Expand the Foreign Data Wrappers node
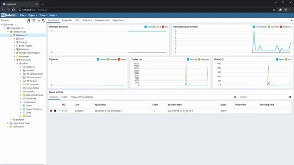This screenshot has width=294, height=165. point(14,53)
